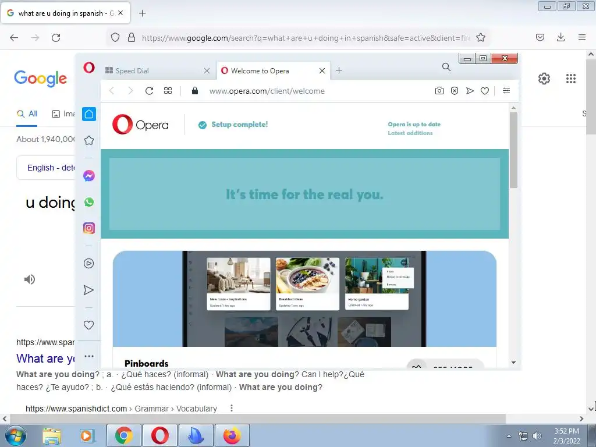596x447 pixels.
Task: Open Chrome from the taskbar
Action: click(124, 435)
